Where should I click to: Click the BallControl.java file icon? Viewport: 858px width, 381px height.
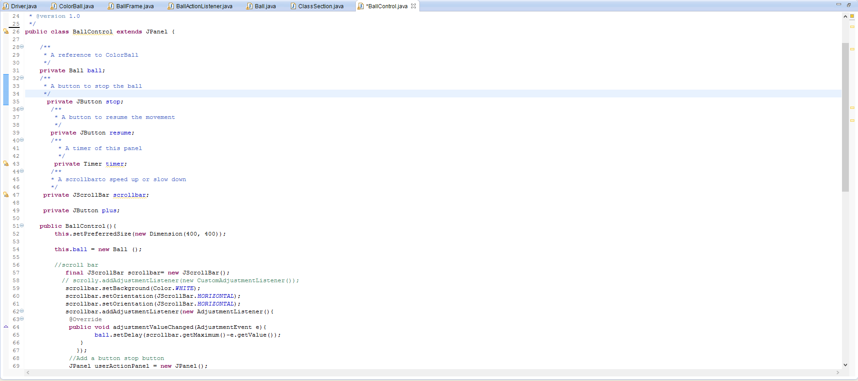pos(361,6)
